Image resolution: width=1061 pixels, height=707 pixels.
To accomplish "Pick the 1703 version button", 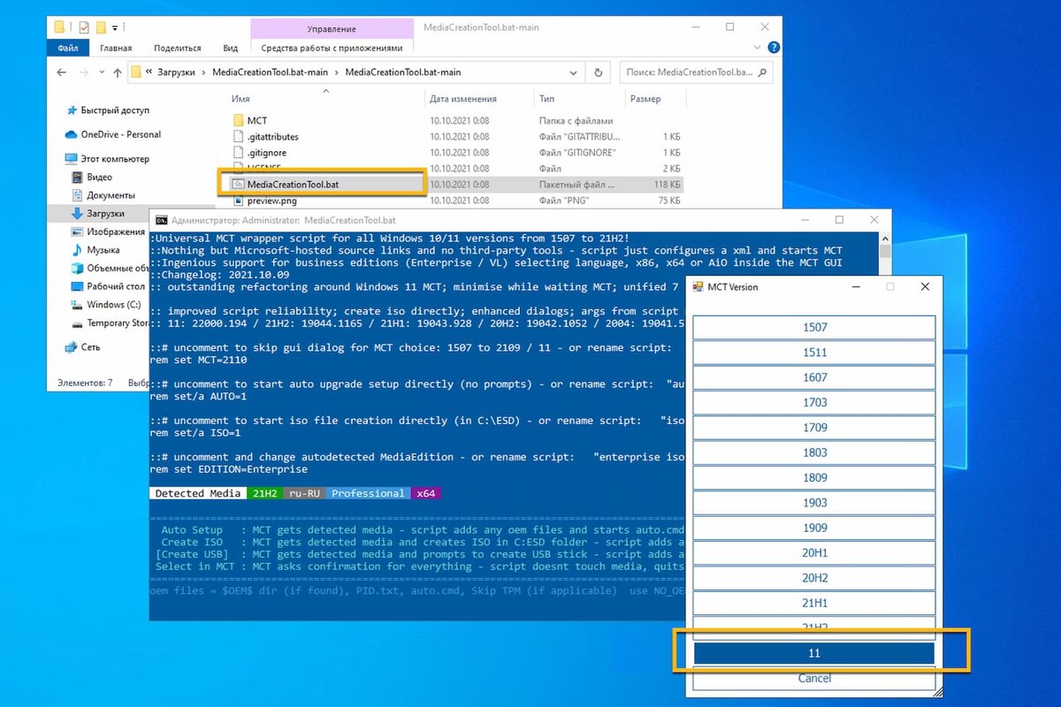I will tap(813, 403).
